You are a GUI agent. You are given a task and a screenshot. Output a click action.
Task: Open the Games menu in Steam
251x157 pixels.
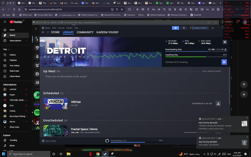click(69, 28)
